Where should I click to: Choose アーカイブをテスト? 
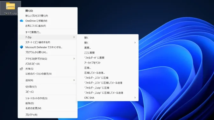coord(108,63)
